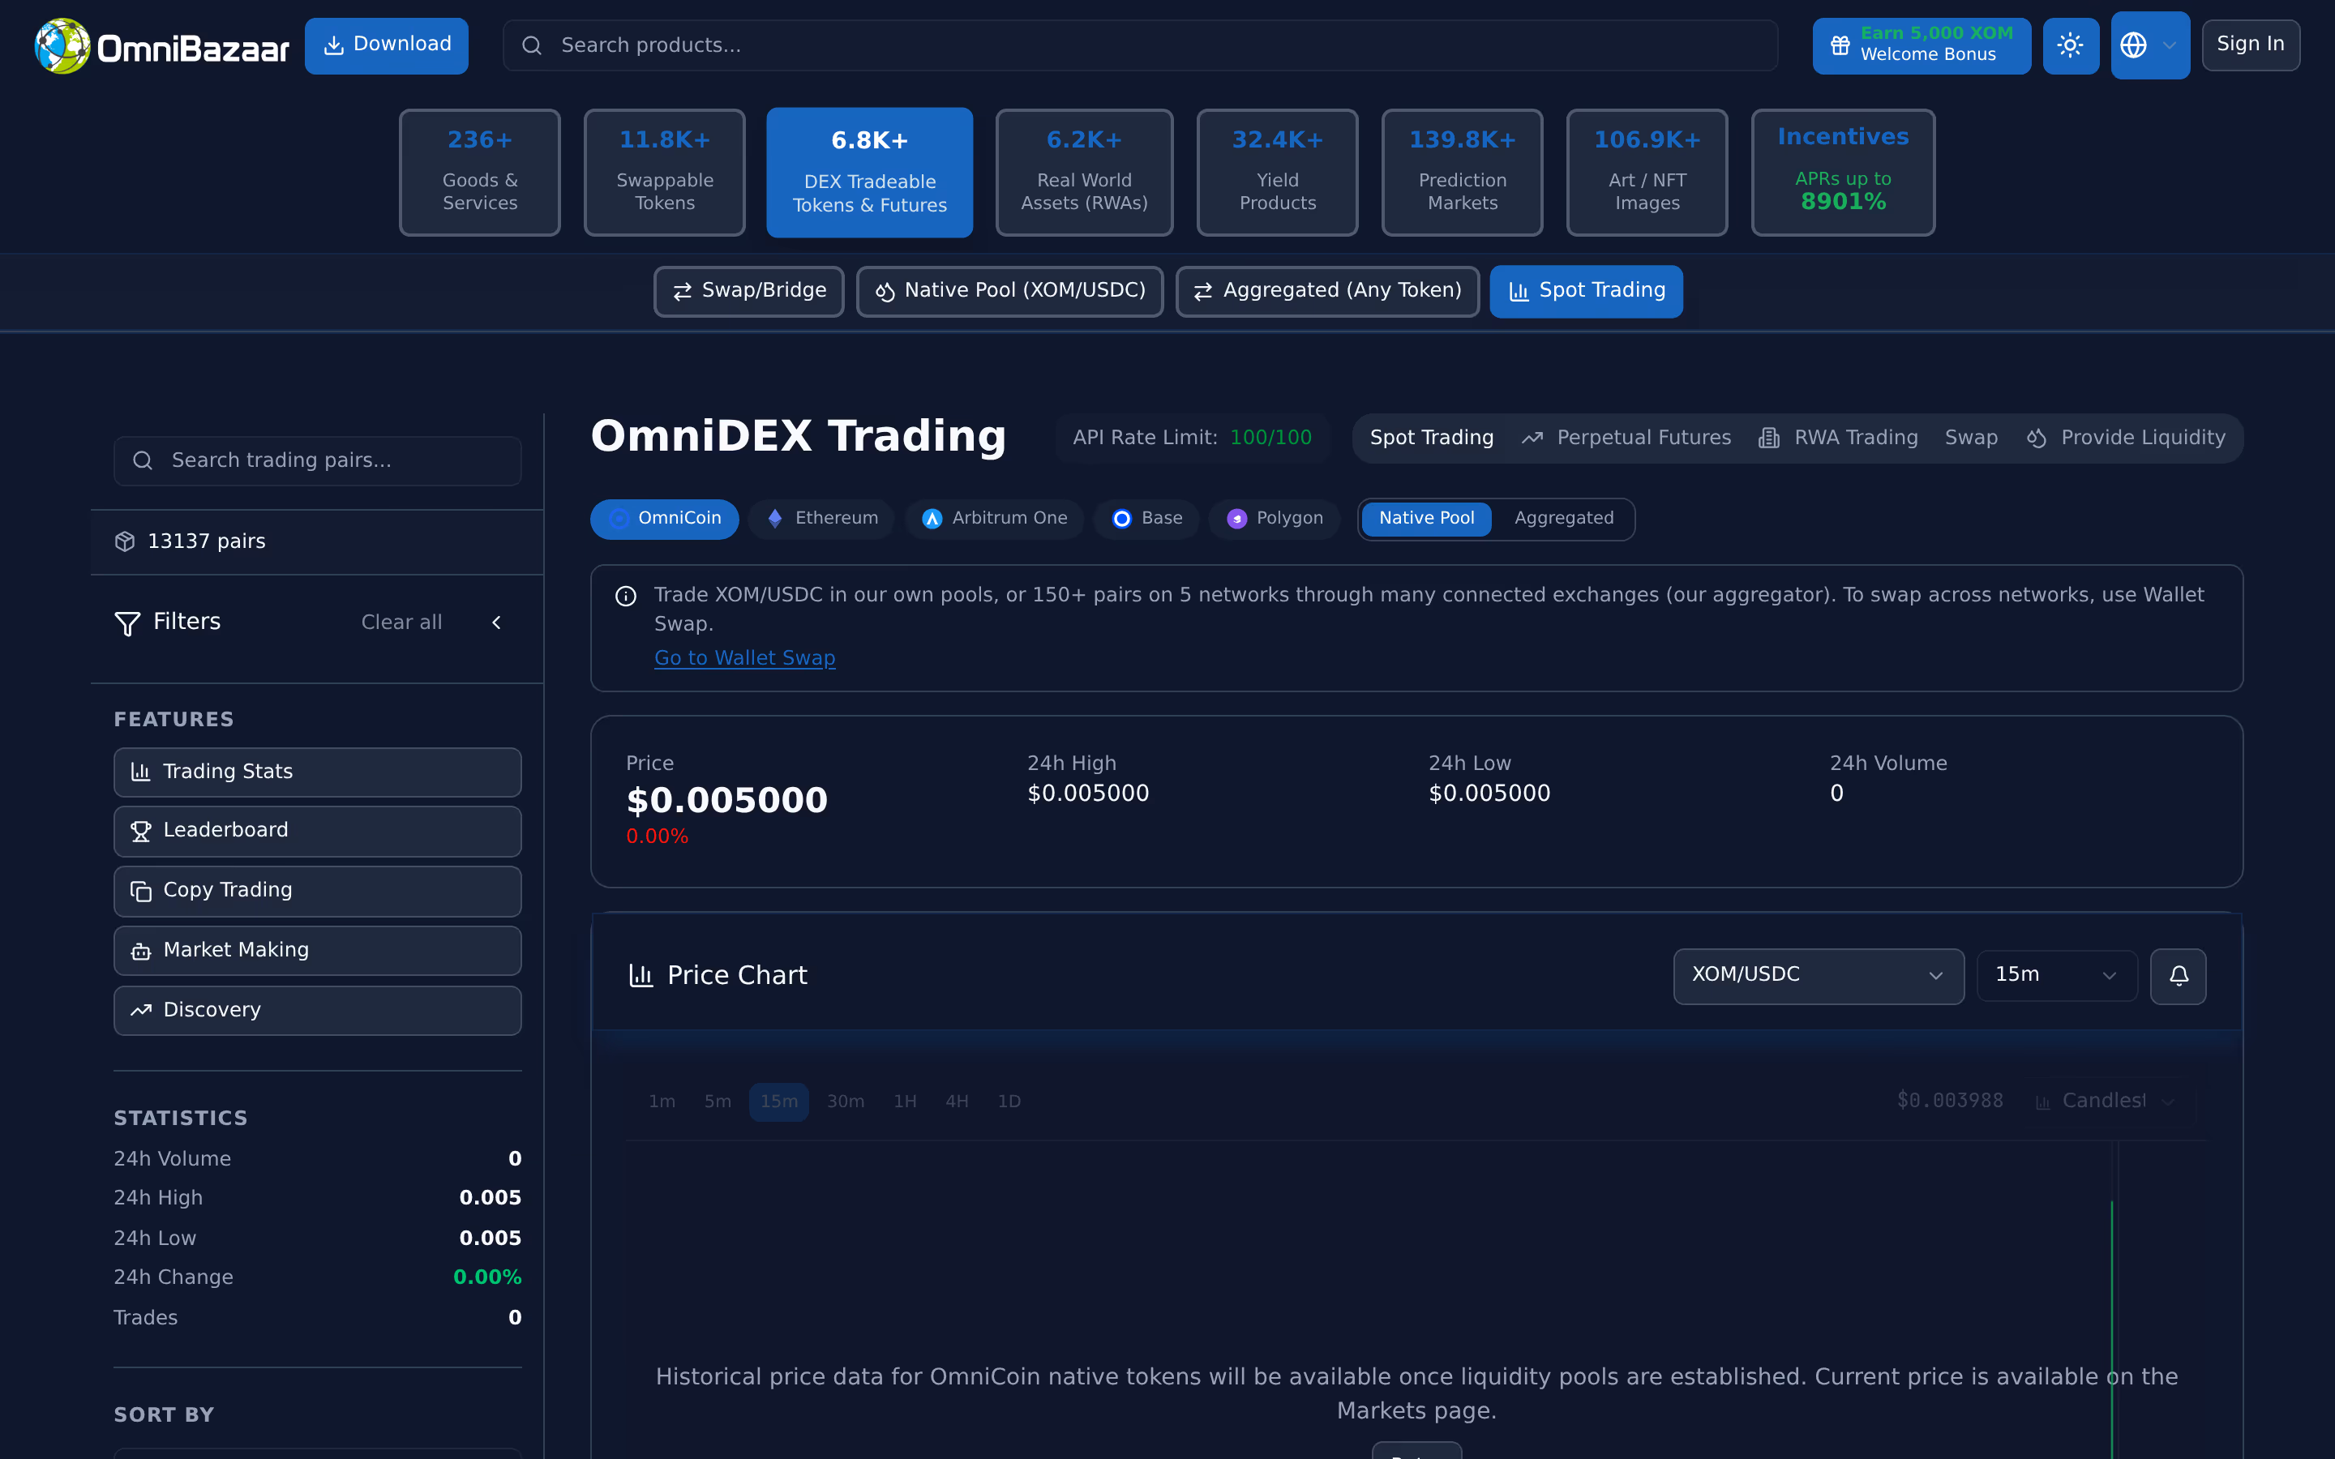
Task: Click Clear all filters
Action: point(401,623)
